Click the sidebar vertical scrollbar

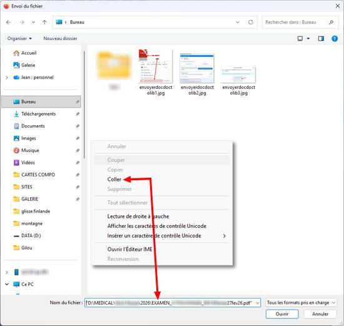point(84,104)
